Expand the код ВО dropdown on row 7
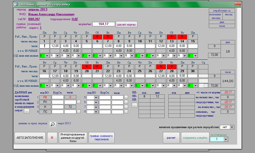This screenshot has height=153, width=255. (x=96, y=107)
